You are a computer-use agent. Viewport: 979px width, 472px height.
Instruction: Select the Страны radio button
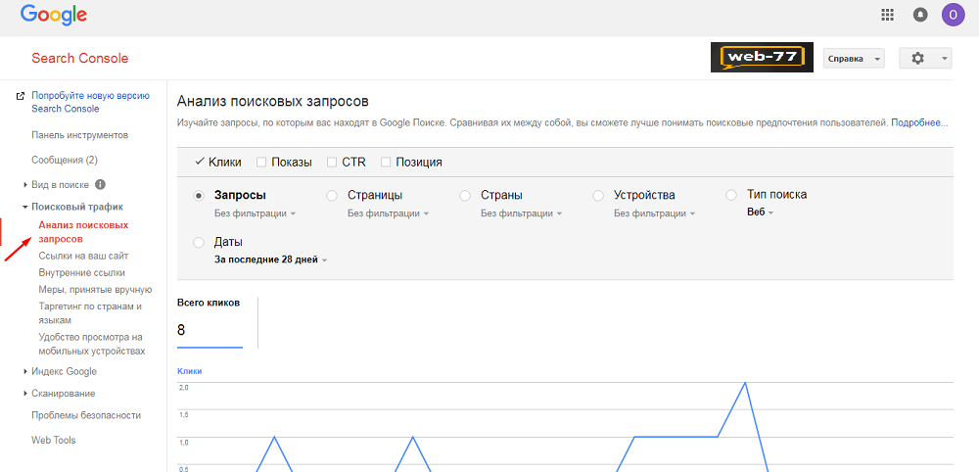click(x=465, y=196)
